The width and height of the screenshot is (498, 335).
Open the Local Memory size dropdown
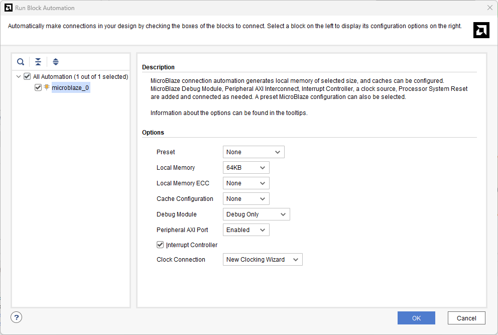point(246,168)
